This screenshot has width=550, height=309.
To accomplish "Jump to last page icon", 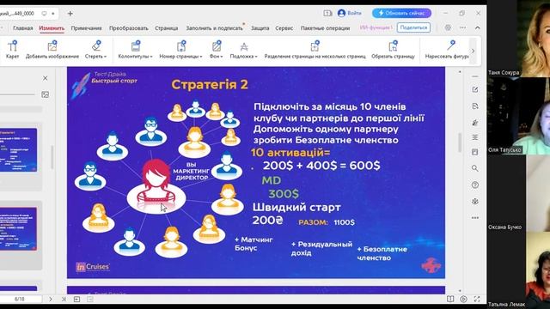I will coord(64,300).
